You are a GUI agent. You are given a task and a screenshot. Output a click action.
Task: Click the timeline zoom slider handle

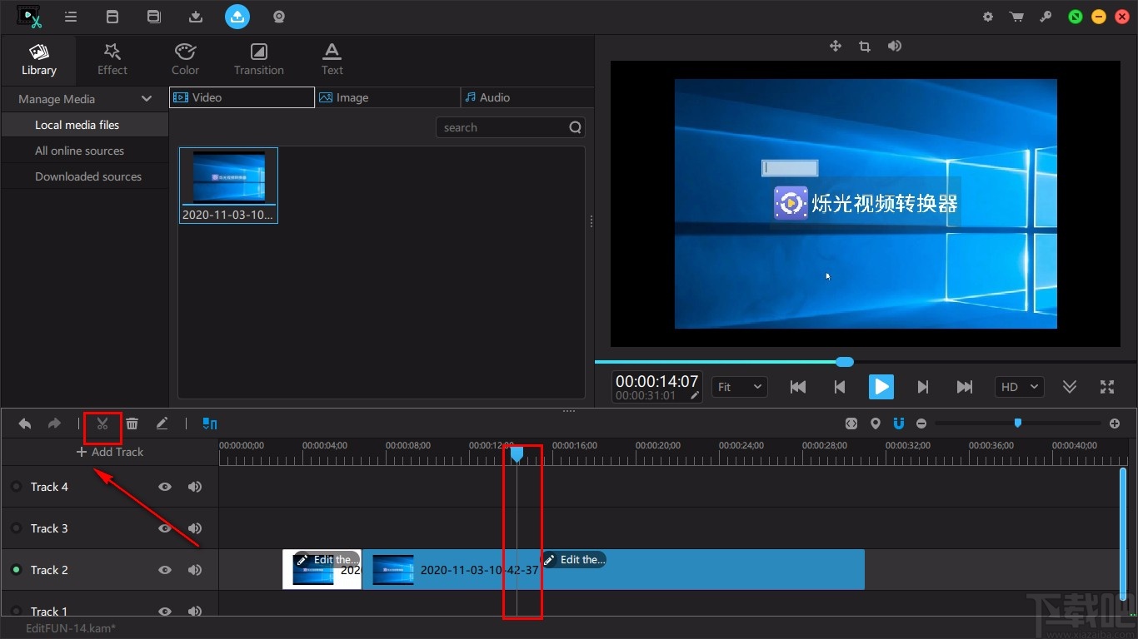tap(1017, 424)
